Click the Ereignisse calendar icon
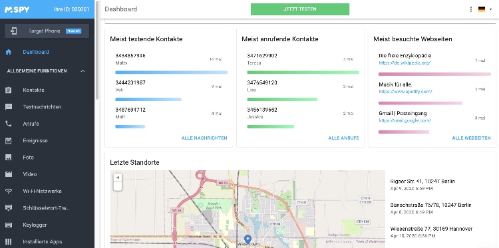Viewport: 499px width, 248px height. pos(9,140)
